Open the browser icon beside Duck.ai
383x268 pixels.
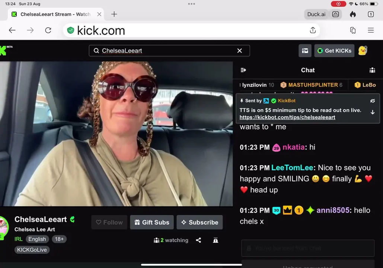point(335,14)
